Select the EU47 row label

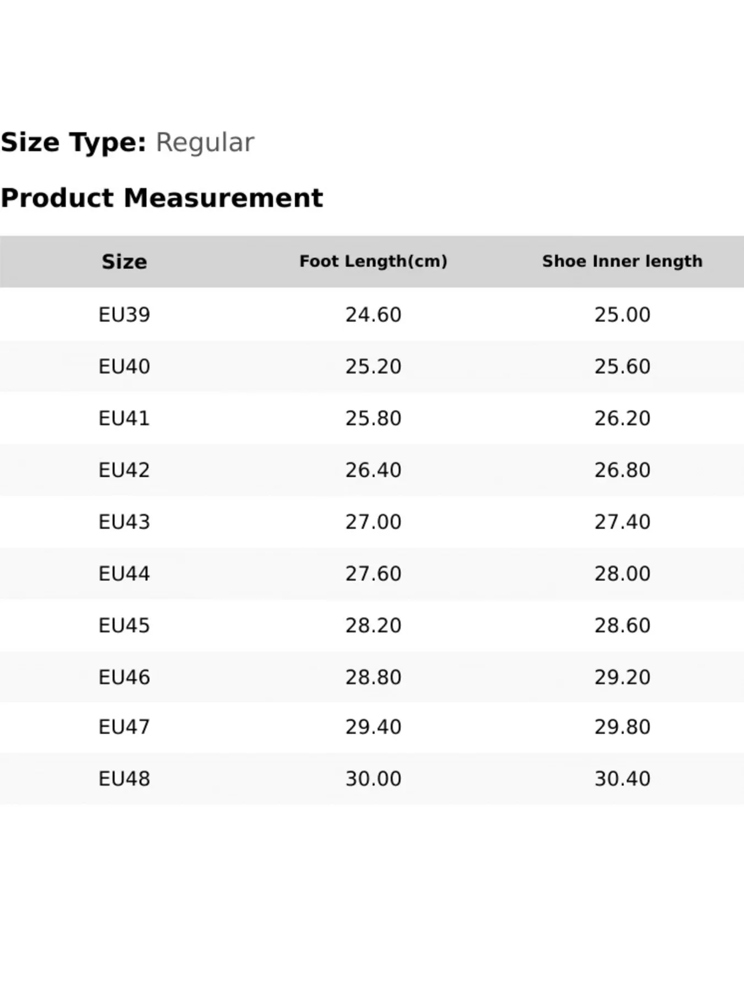pos(124,727)
